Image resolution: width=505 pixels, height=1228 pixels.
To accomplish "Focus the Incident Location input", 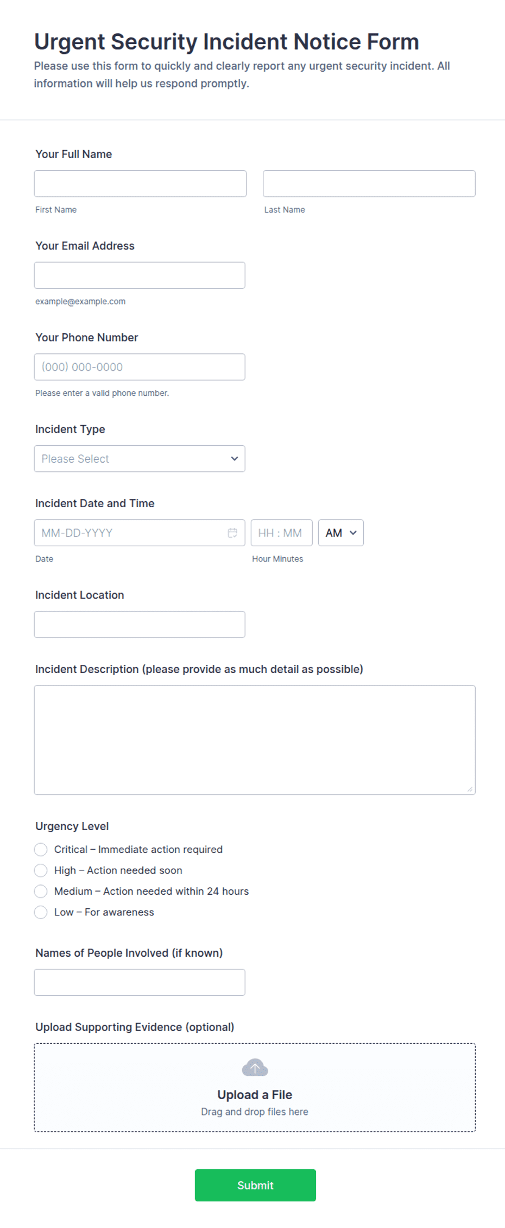I will 140,625.
